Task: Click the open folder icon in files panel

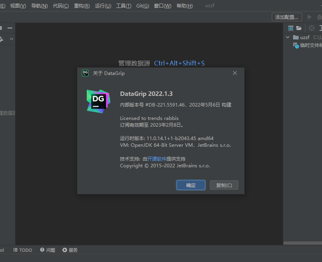Action: tap(299, 28)
